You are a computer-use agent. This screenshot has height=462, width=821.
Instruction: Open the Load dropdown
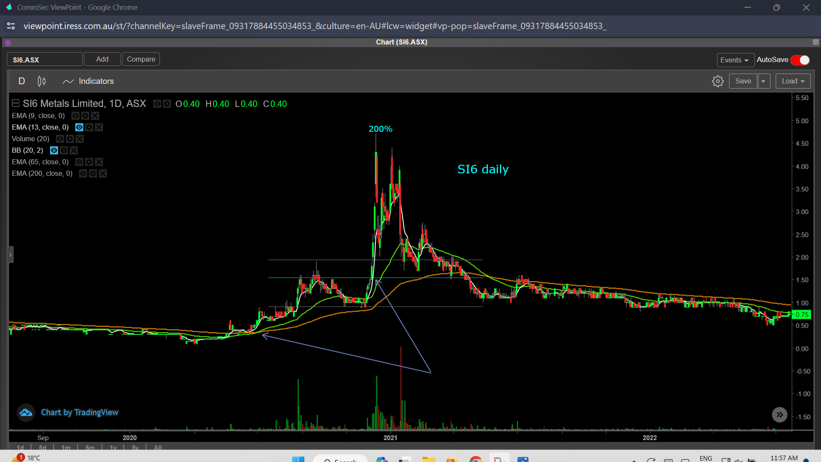(793, 81)
